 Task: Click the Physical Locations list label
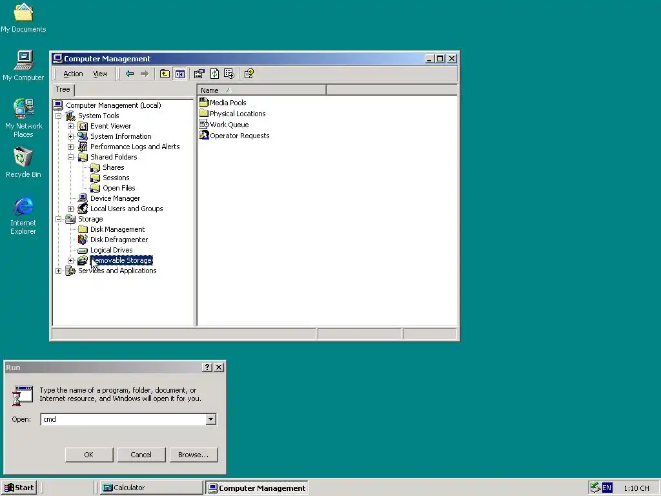238,114
